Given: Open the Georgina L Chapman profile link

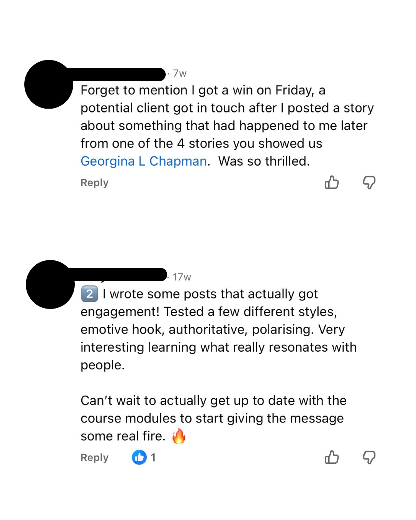Looking at the screenshot, I should pyautogui.click(x=143, y=161).
